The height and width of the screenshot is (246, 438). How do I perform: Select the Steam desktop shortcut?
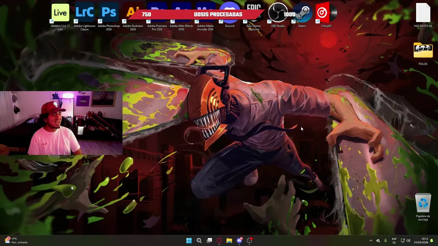point(302,15)
